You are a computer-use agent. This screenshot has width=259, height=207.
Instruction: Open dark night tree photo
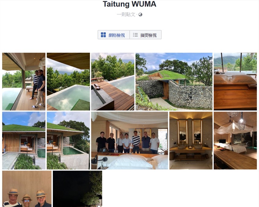tap(78, 189)
